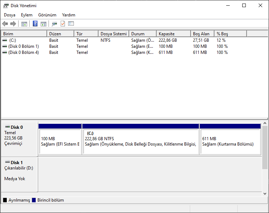
Task: Click the Birincil bölüm legend text
Action: tap(51, 200)
